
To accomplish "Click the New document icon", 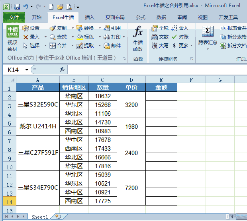I will coord(51,7).
